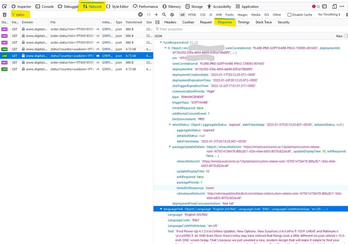This screenshot has height=244, width=348.
Task: Sort by the File column header
Action: point(75,22)
